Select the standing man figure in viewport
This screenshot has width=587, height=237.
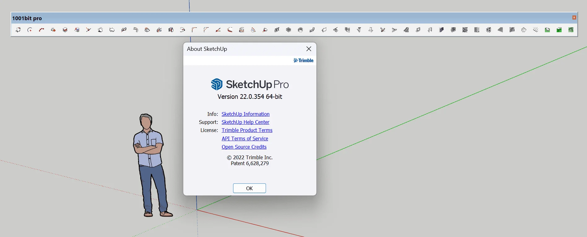tap(152, 165)
